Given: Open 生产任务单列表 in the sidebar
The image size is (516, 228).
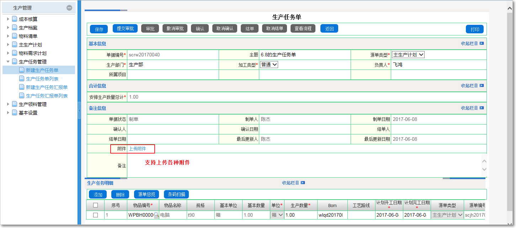Looking at the screenshot, I should click(43, 78).
